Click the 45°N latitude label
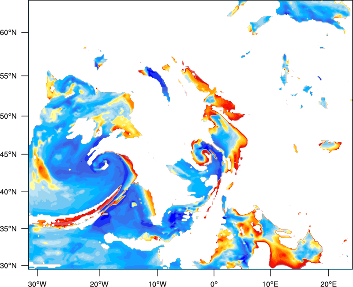Image resolution: width=353 pixels, height=287 pixels. click(8, 155)
